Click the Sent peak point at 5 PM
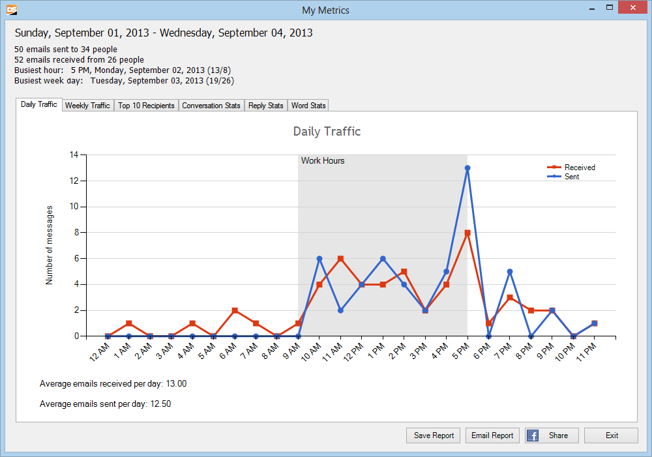This screenshot has height=457, width=652. [467, 168]
